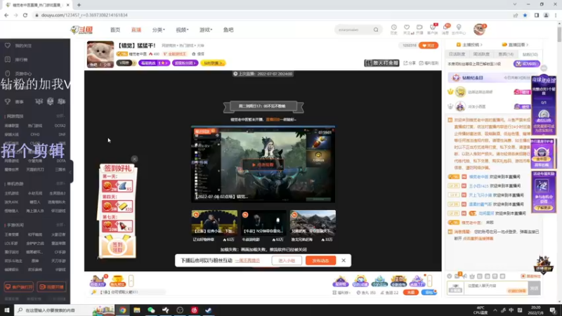Open the purple 超级粉丝团 fan club badge
562x316 pixels.
(x=185, y=63)
